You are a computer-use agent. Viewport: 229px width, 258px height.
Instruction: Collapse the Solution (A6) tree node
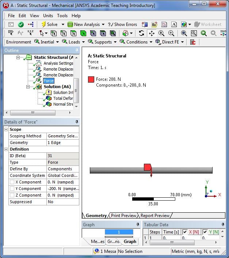pyautogui.click(x=28, y=87)
